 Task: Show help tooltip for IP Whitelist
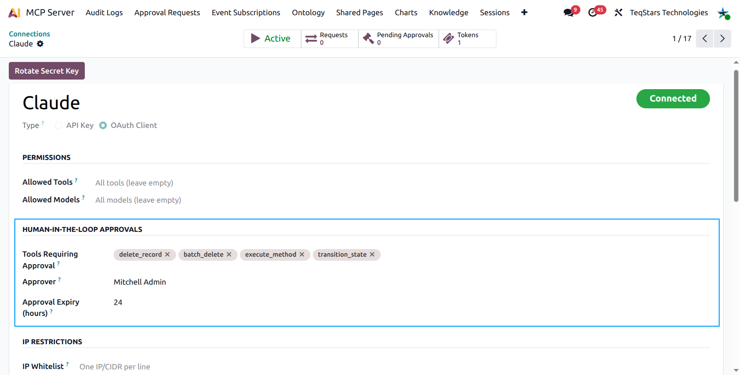coord(67,364)
